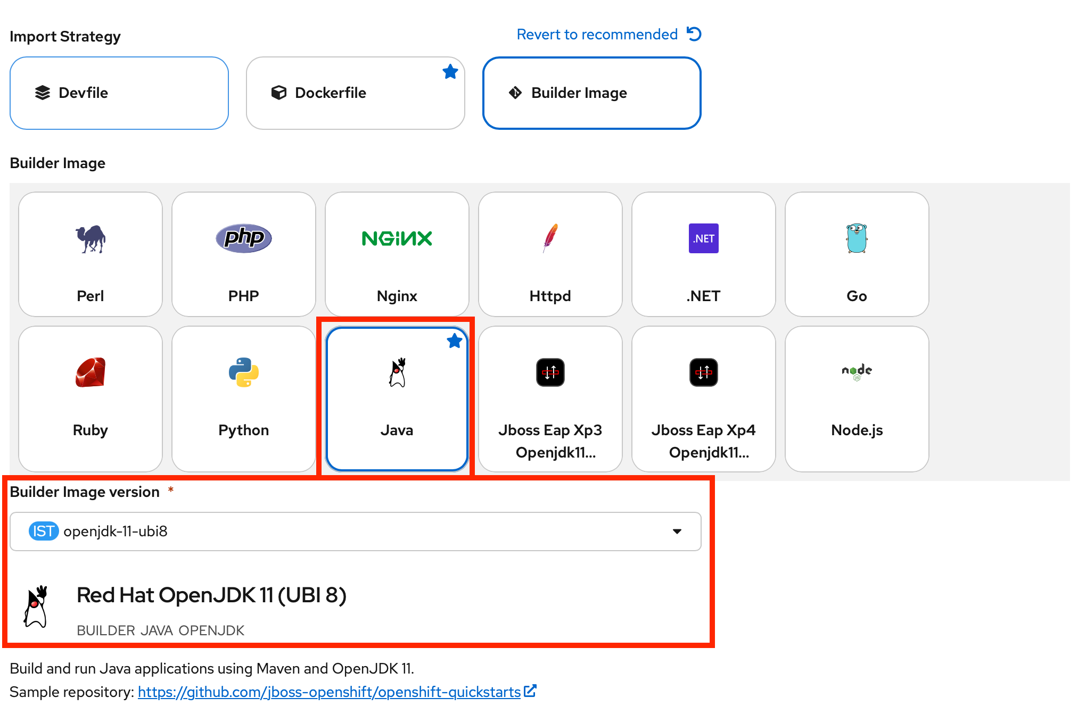Choose the Node.js builder image logo
Viewport: 1086px width, 714px height.
pyautogui.click(x=857, y=371)
